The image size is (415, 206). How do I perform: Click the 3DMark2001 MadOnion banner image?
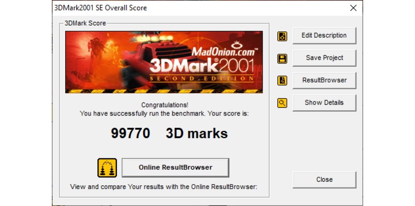pyautogui.click(x=164, y=62)
